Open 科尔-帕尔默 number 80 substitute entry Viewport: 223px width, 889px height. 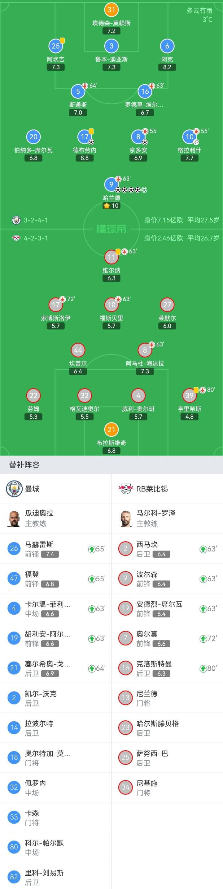pos(56,847)
